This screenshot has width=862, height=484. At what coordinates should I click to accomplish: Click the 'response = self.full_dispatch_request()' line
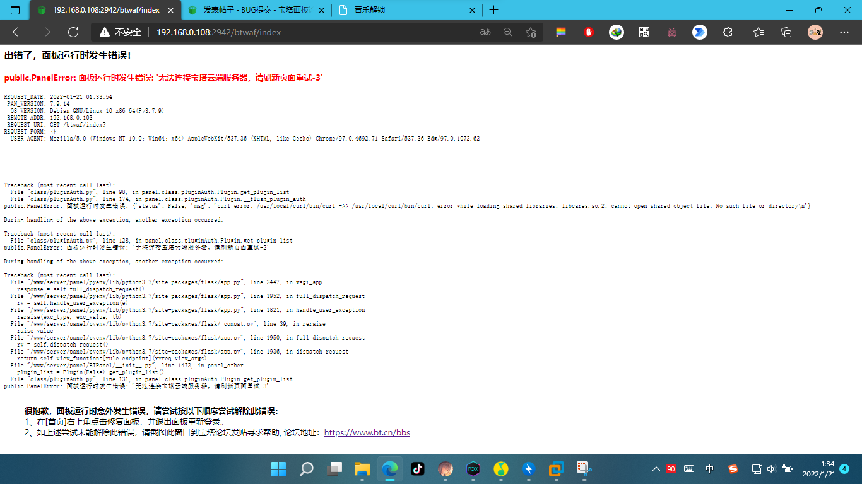pyautogui.click(x=81, y=289)
